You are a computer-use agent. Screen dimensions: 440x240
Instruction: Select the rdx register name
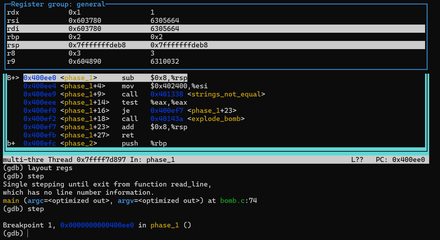pos(13,12)
